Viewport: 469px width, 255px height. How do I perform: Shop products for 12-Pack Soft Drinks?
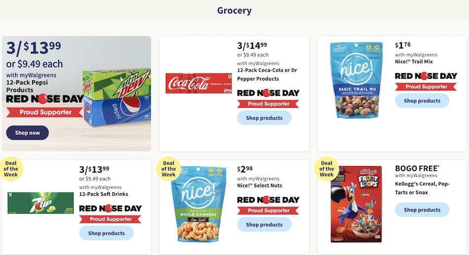coord(106,233)
